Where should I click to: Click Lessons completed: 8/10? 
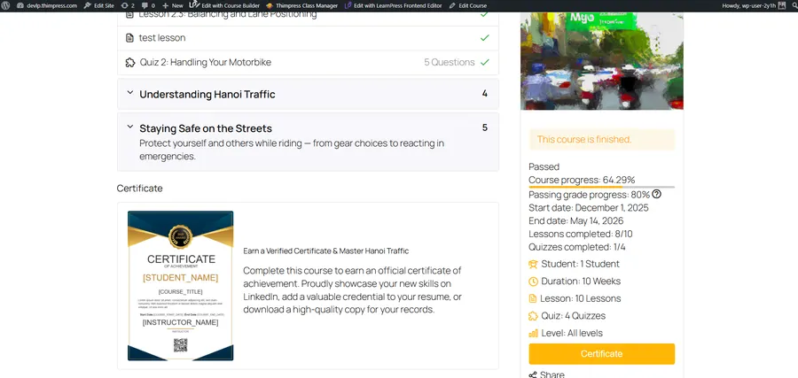(581, 235)
